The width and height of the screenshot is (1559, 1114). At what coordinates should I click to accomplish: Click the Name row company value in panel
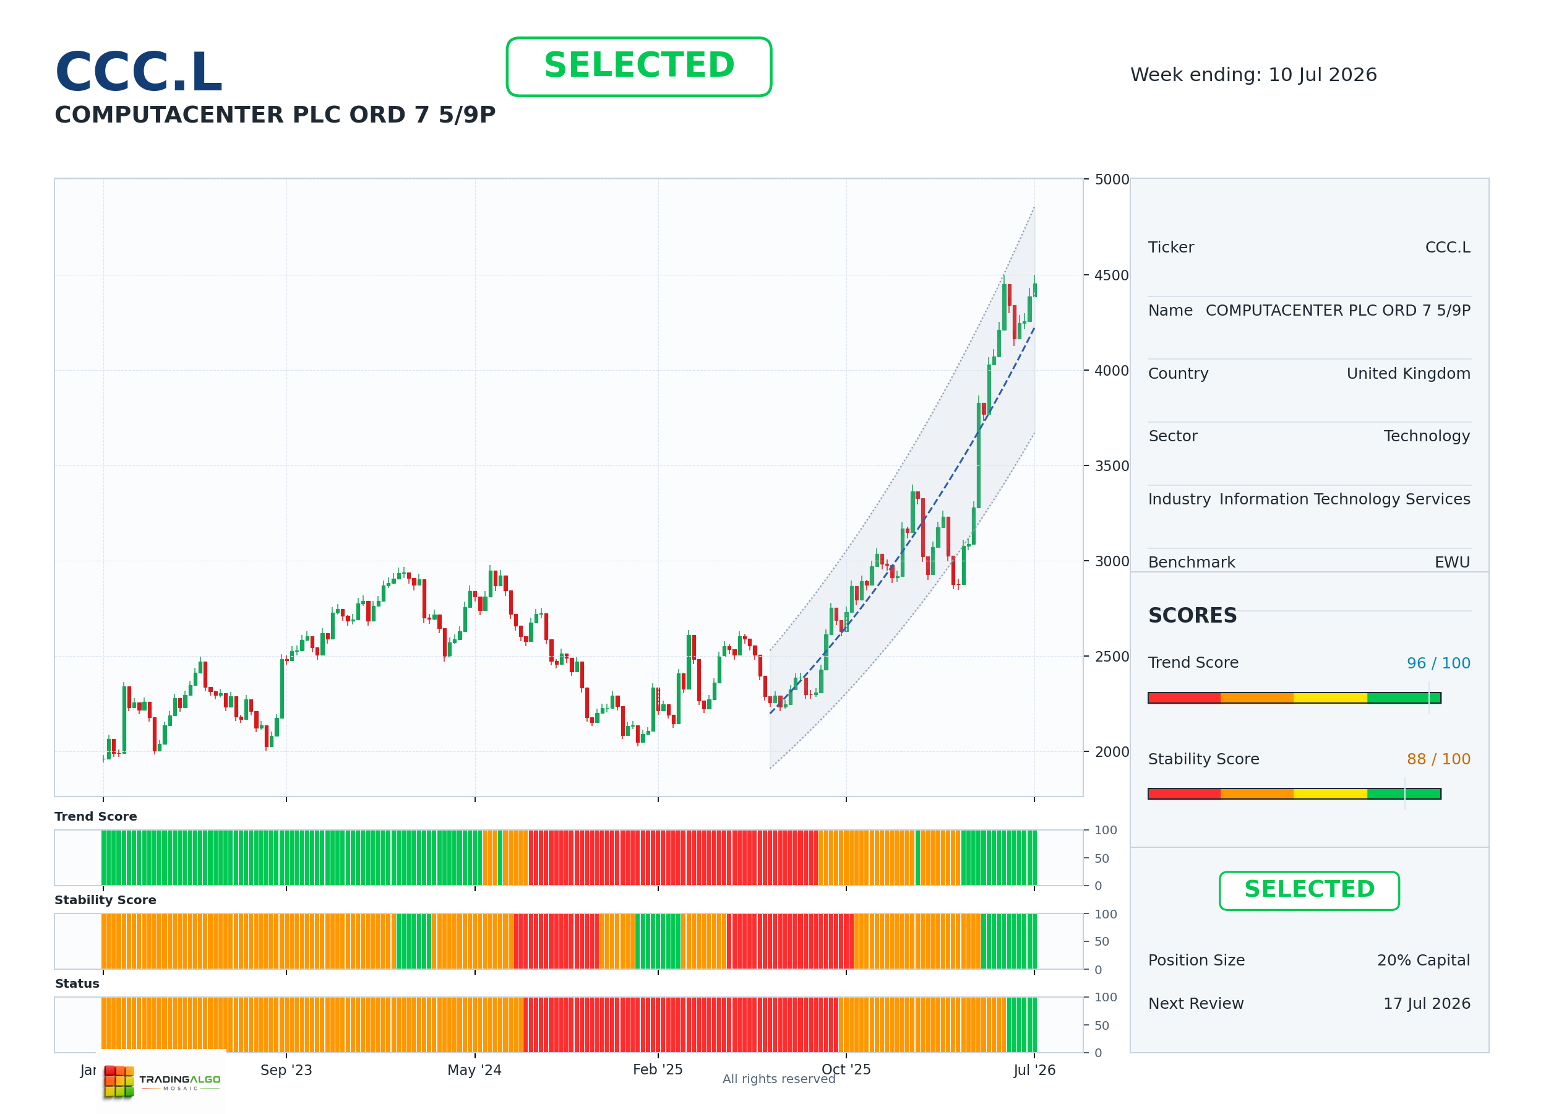(x=1338, y=311)
